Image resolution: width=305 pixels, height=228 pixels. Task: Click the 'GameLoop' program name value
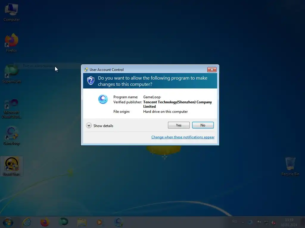coord(152,97)
